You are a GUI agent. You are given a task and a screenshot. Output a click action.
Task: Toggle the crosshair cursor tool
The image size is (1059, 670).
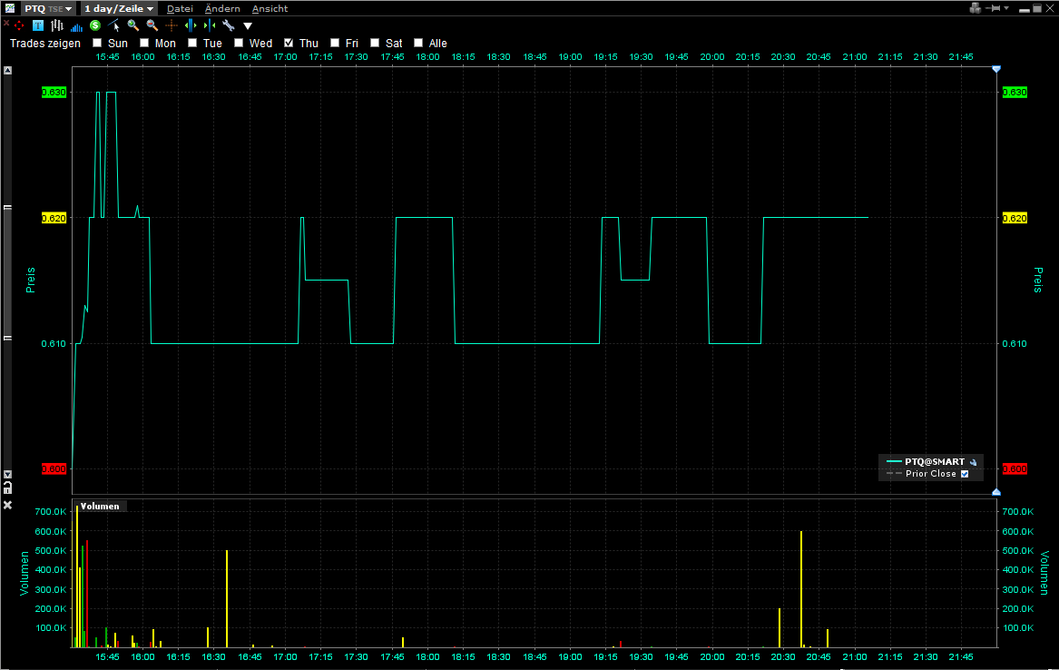click(x=171, y=25)
